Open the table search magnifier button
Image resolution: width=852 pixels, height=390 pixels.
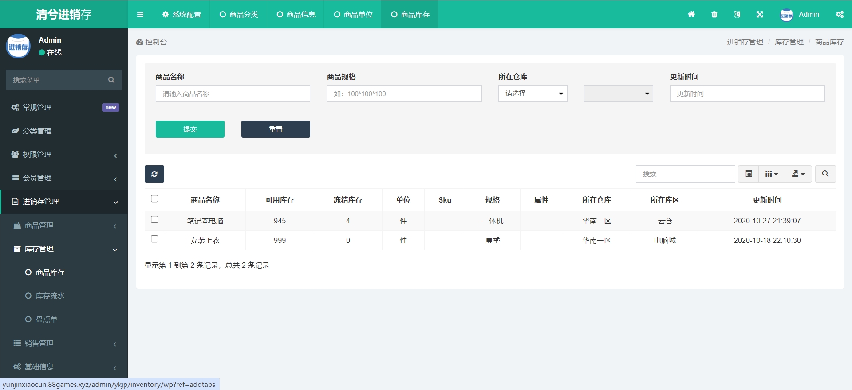[x=825, y=174]
